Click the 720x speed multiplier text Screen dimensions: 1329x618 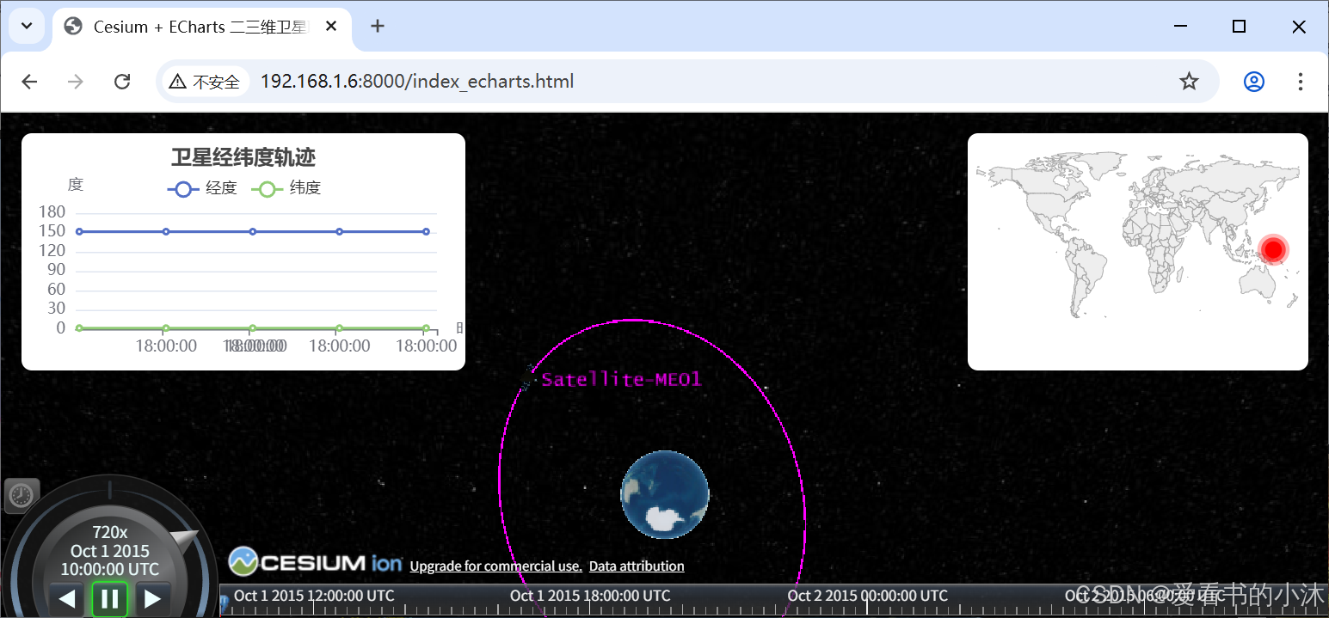(110, 533)
